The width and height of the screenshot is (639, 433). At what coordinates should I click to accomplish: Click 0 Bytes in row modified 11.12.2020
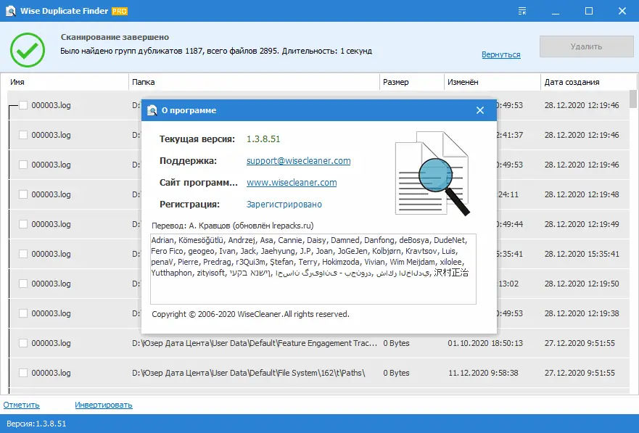pyautogui.click(x=396, y=373)
